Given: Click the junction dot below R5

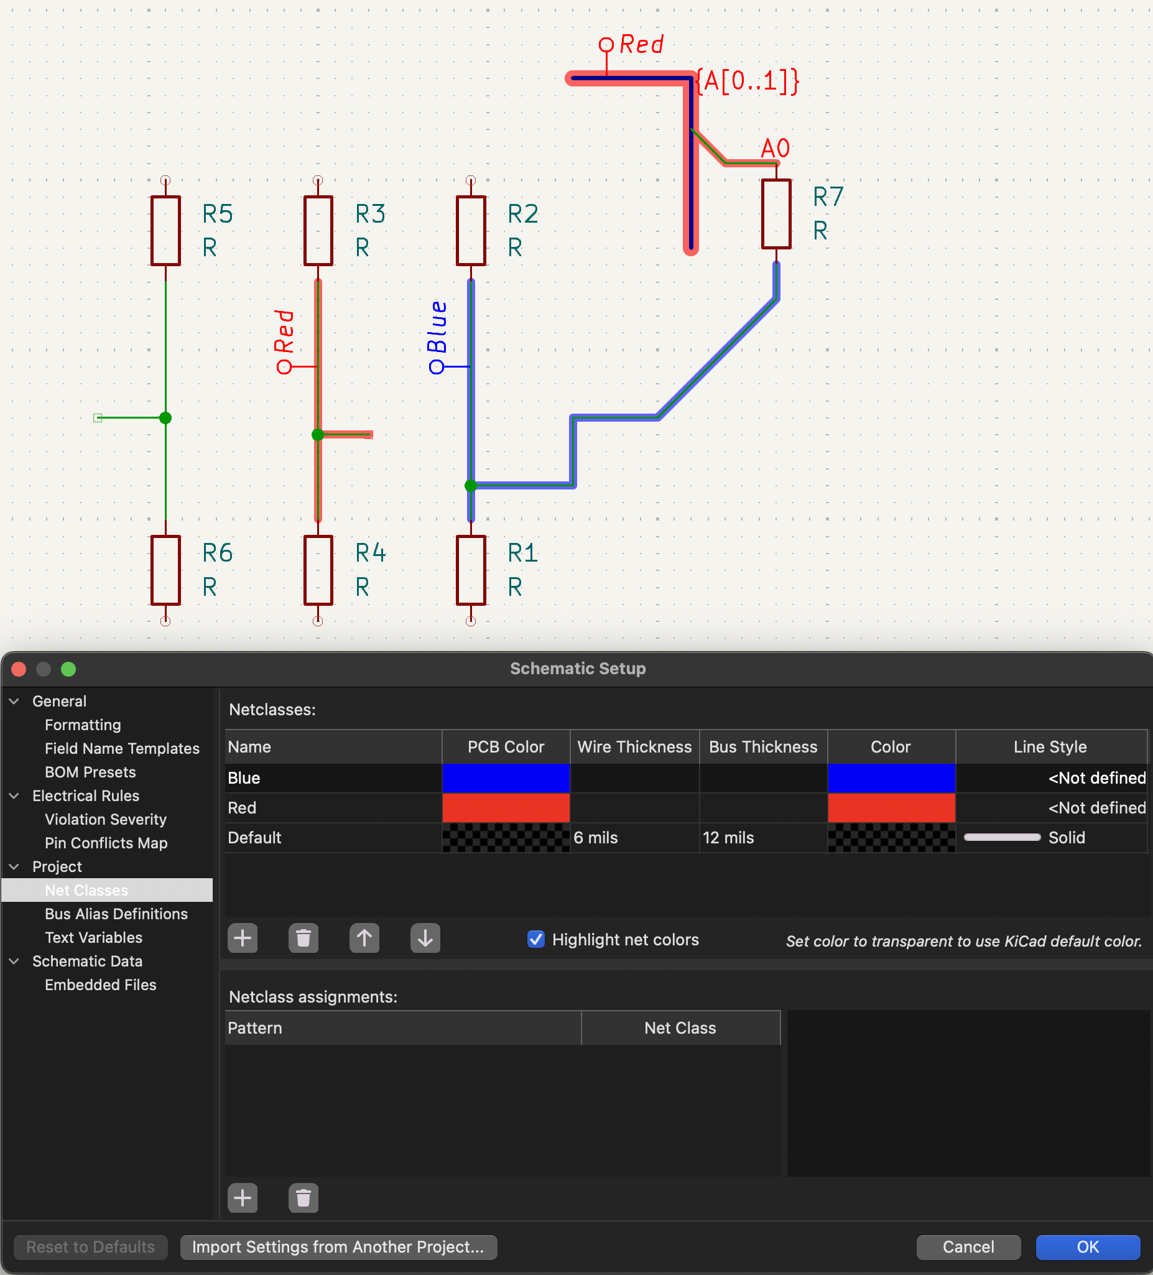Looking at the screenshot, I should (165, 418).
